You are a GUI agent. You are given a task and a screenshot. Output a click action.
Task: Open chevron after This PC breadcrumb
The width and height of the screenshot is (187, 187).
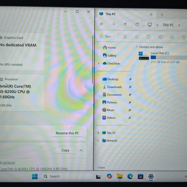click(x=179, y=25)
